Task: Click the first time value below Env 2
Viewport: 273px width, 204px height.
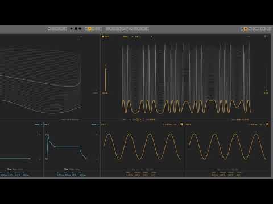Action: [x=60, y=175]
